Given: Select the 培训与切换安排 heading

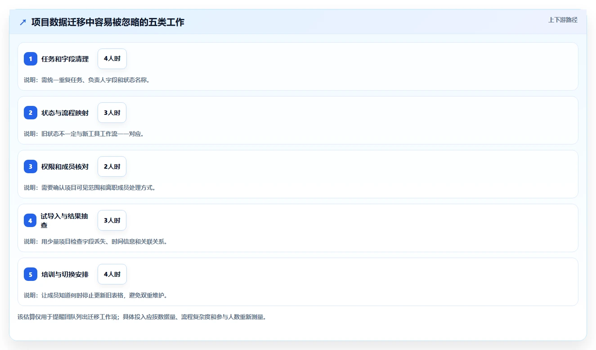Looking at the screenshot, I should point(65,274).
